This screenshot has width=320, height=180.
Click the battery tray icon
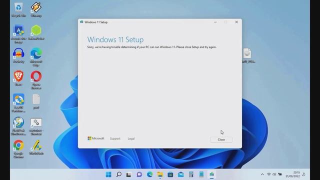point(280,174)
